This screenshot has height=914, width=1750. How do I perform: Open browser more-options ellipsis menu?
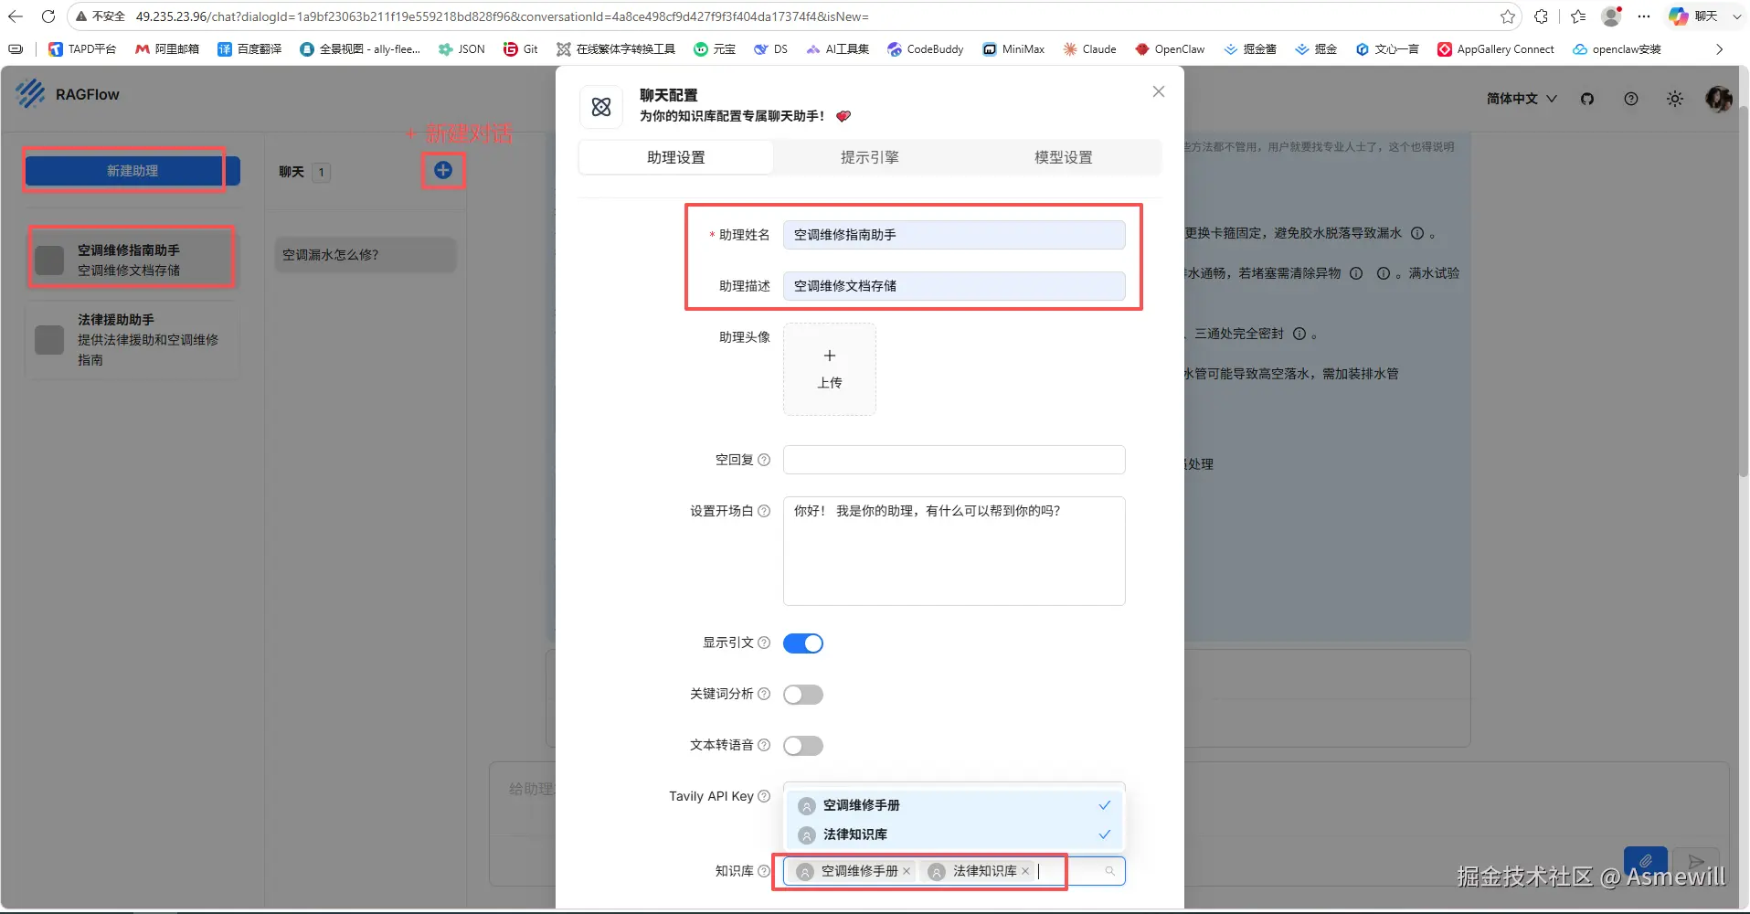[x=1644, y=16]
